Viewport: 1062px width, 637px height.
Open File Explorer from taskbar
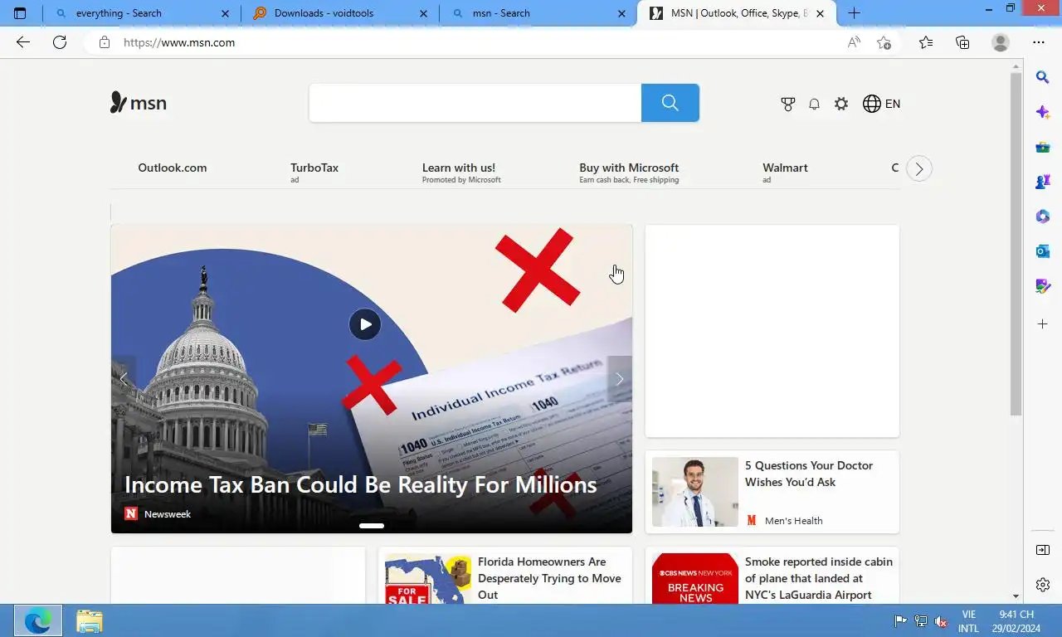[x=89, y=620]
